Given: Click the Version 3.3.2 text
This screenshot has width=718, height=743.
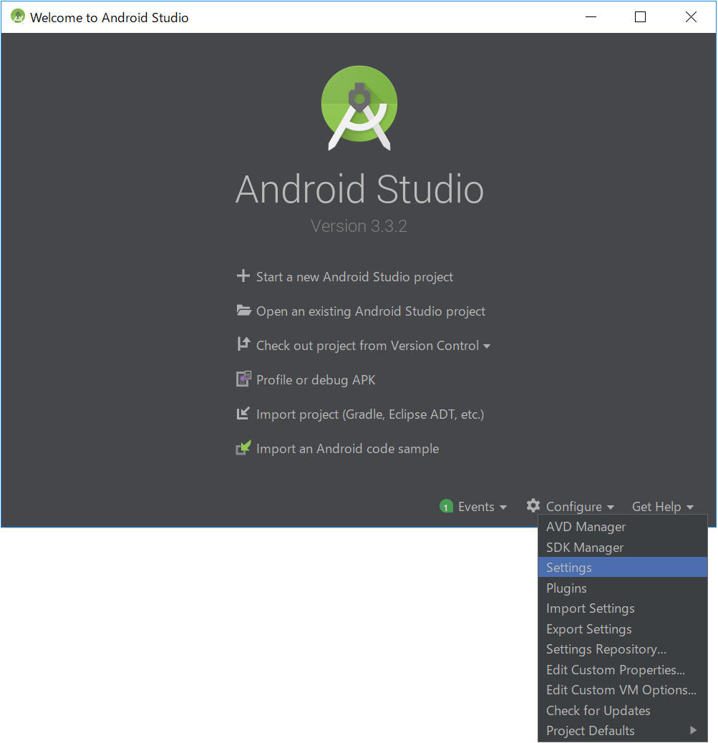Looking at the screenshot, I should pyautogui.click(x=359, y=226).
